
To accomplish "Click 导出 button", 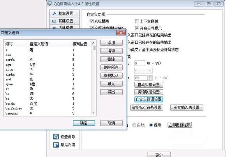I will tap(111, 92).
